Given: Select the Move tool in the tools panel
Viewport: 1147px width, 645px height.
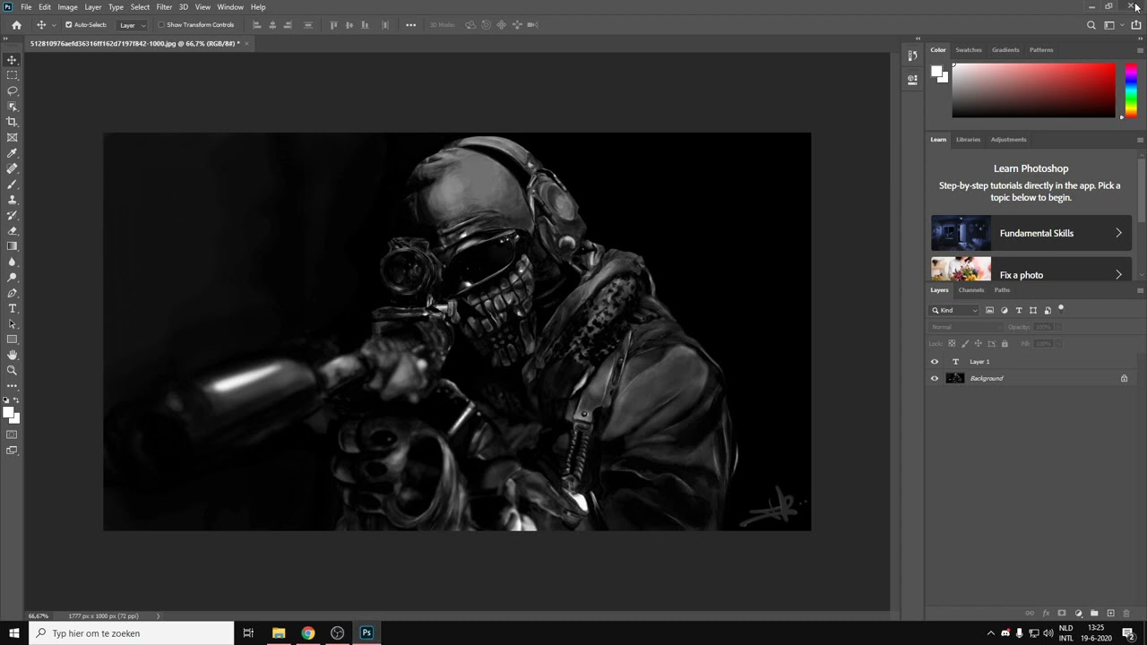Looking at the screenshot, I should [13, 60].
